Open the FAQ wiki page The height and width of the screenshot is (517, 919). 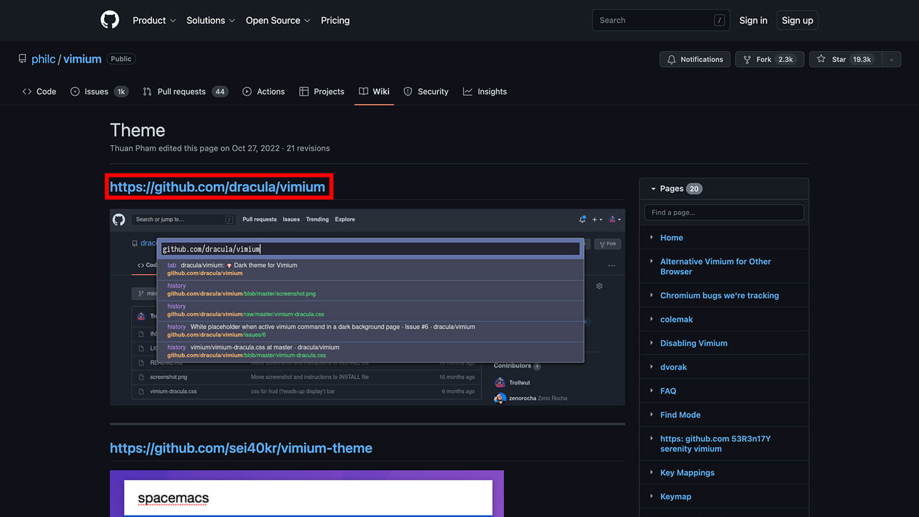pyautogui.click(x=668, y=391)
